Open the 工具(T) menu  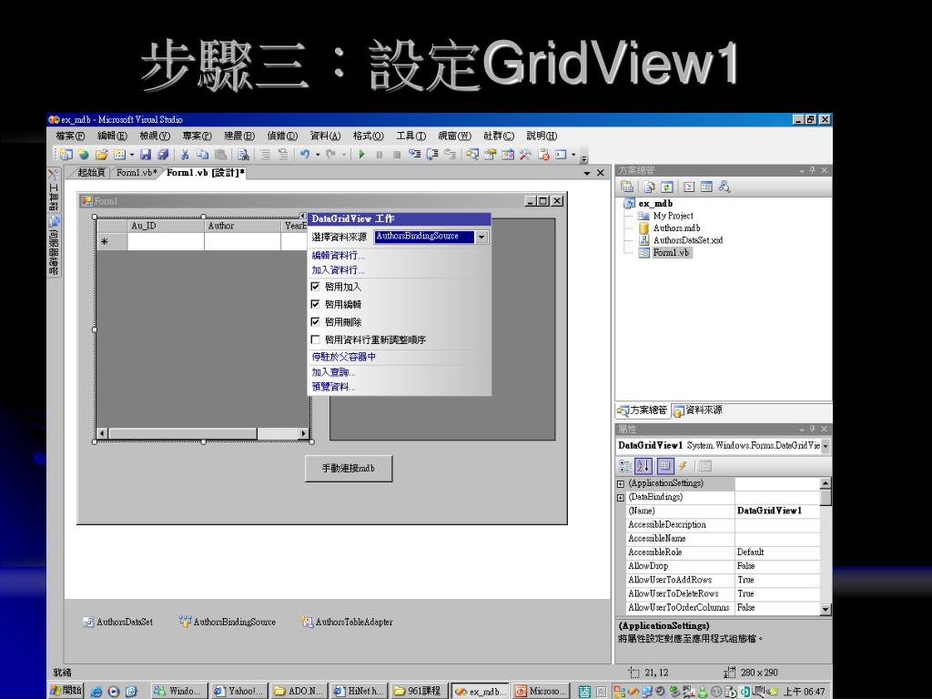click(410, 137)
